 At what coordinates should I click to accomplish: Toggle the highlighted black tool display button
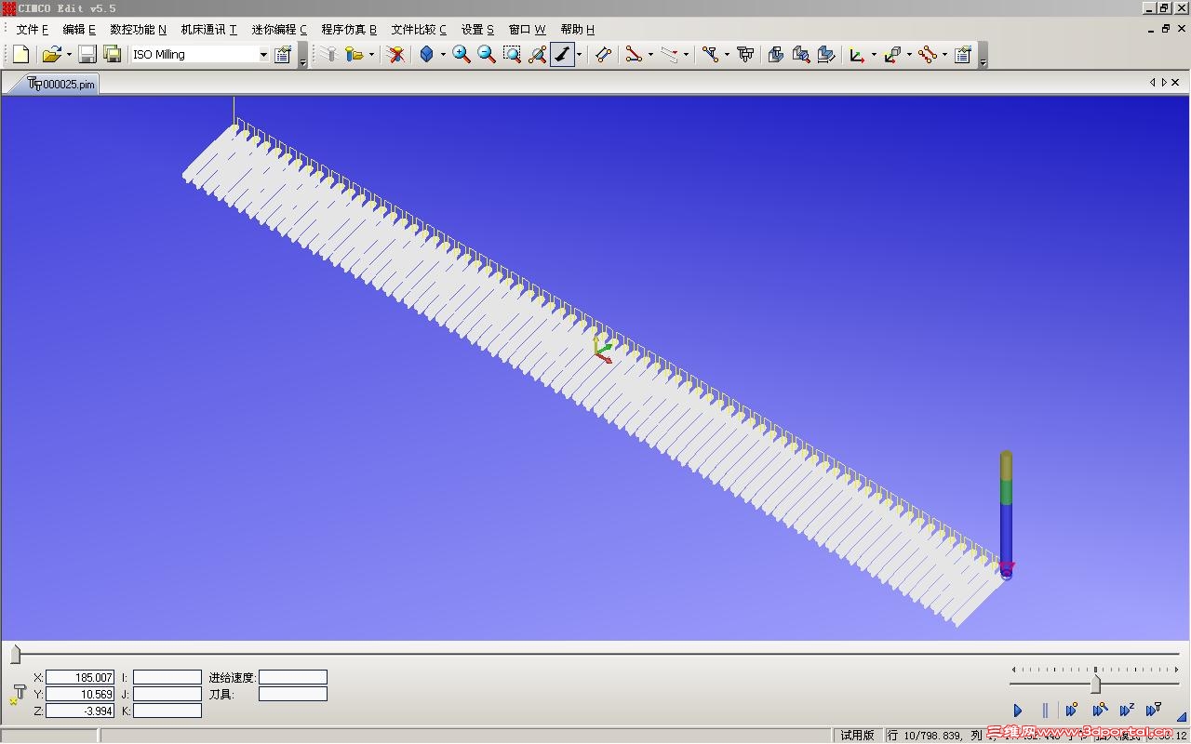[x=562, y=54]
